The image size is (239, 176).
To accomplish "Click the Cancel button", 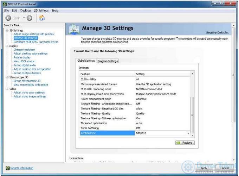I will pyautogui.click(x=224, y=168).
